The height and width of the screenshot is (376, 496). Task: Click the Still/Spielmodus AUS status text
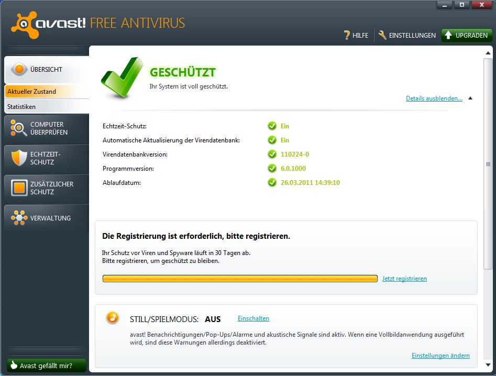tap(213, 319)
